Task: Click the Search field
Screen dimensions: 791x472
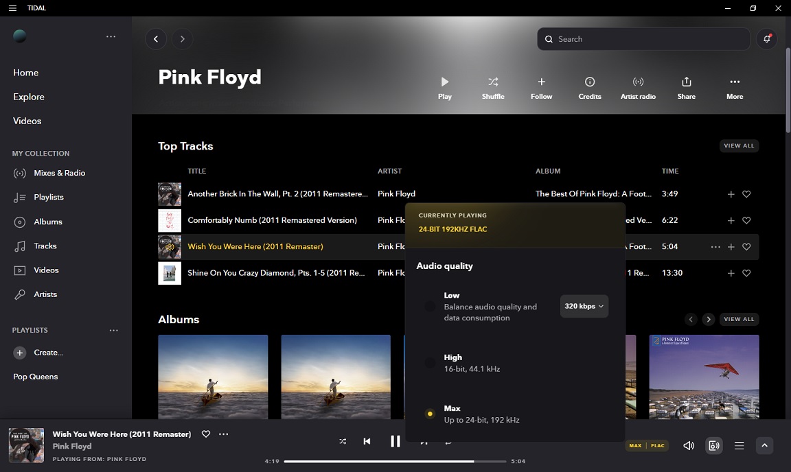Action: pyautogui.click(x=643, y=39)
